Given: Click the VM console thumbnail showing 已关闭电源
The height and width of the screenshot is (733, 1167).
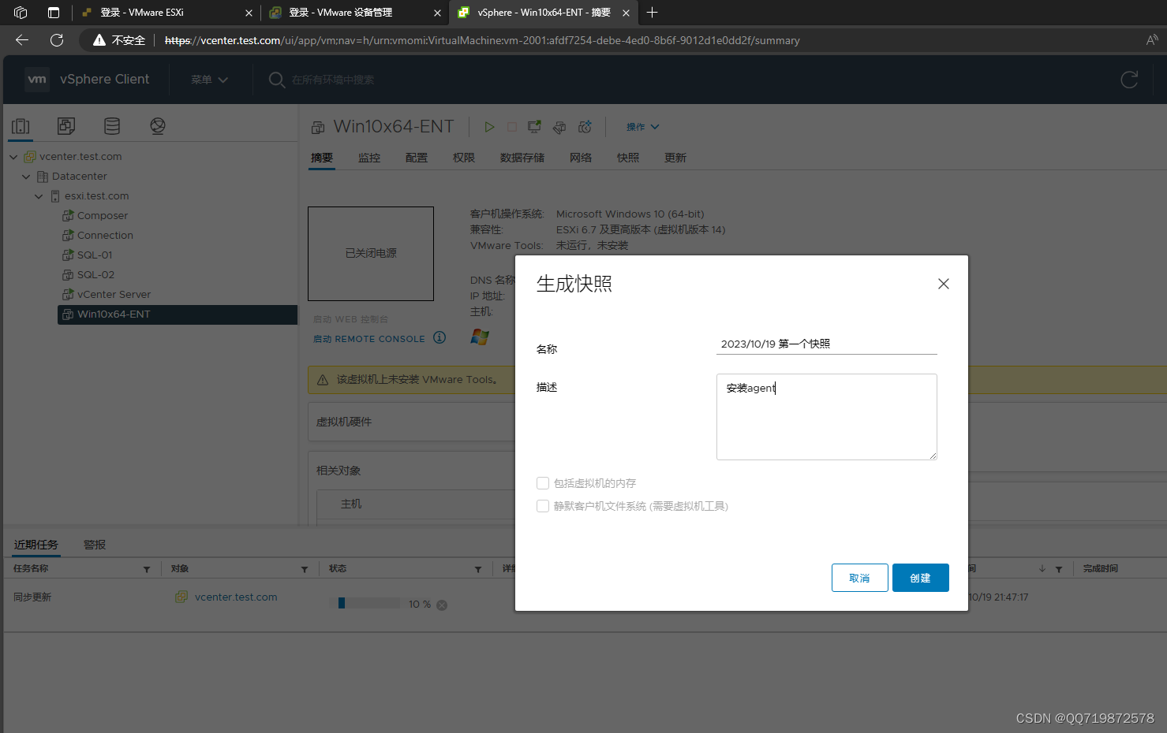Looking at the screenshot, I should [x=371, y=254].
